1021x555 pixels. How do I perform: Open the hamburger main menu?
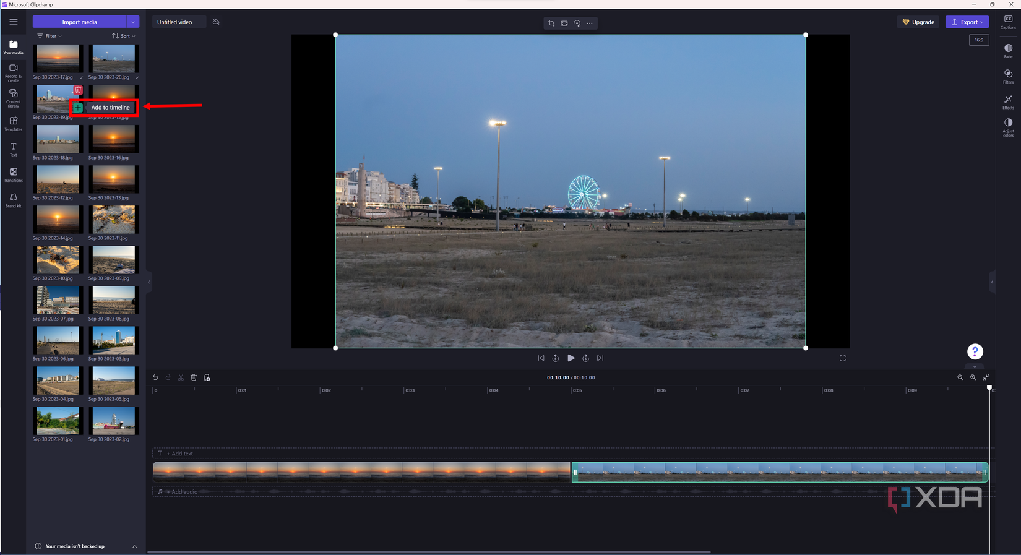pyautogui.click(x=13, y=22)
